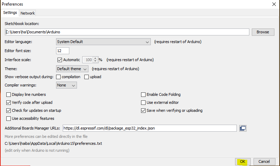The height and width of the screenshot is (166, 280).
Task: Click the Additional Boards Manager URLs field
Action: (150, 128)
